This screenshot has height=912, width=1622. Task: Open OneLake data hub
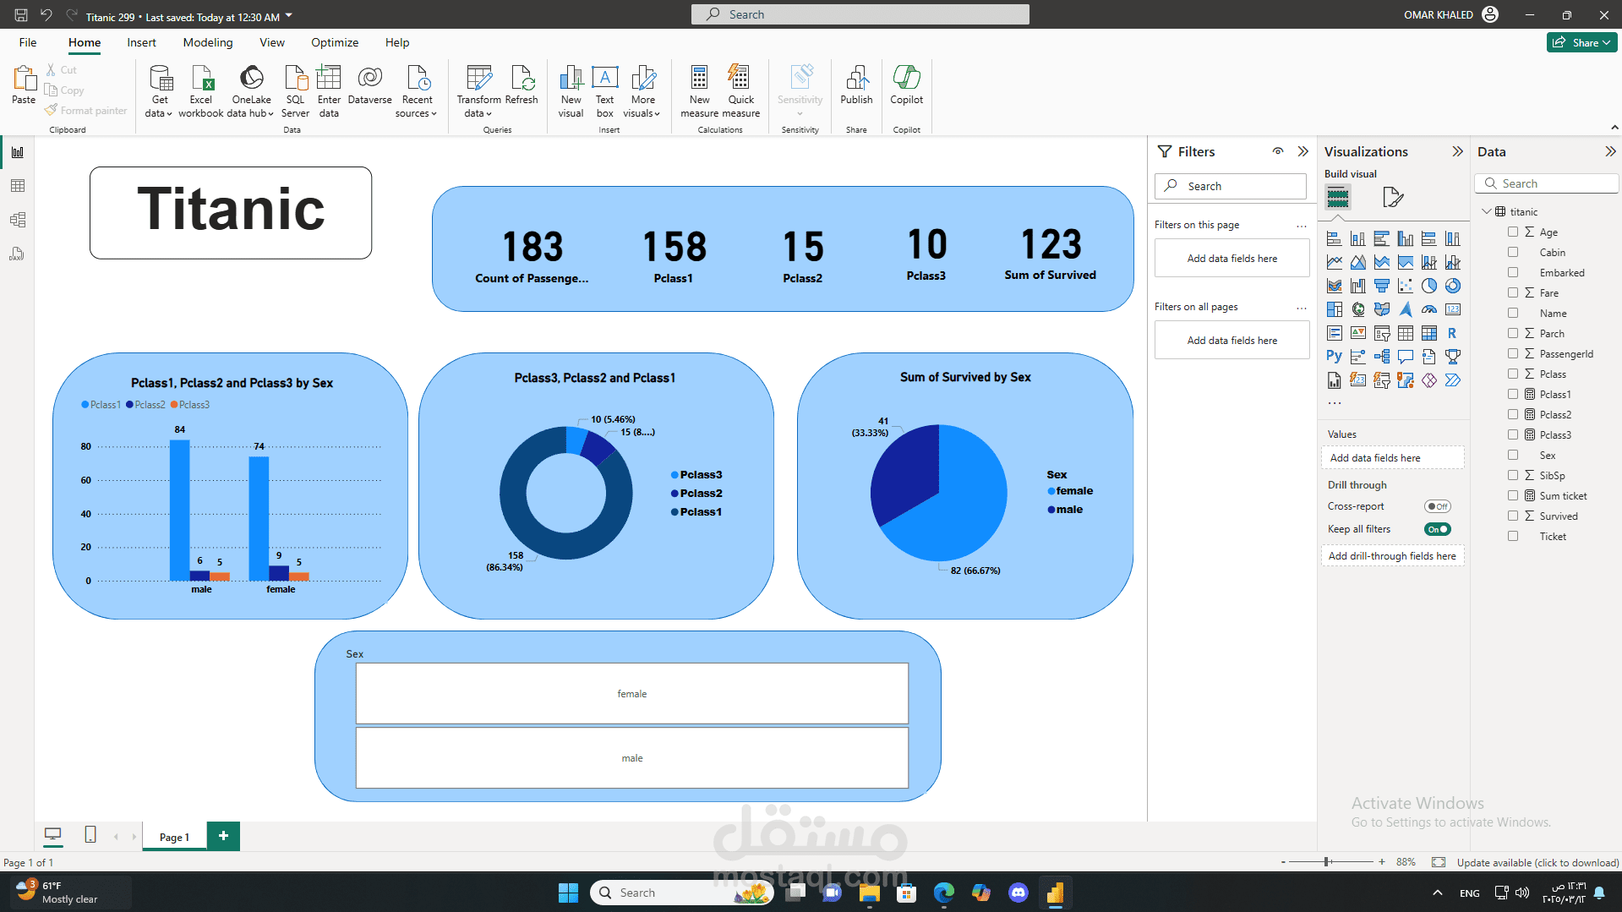pos(252,90)
